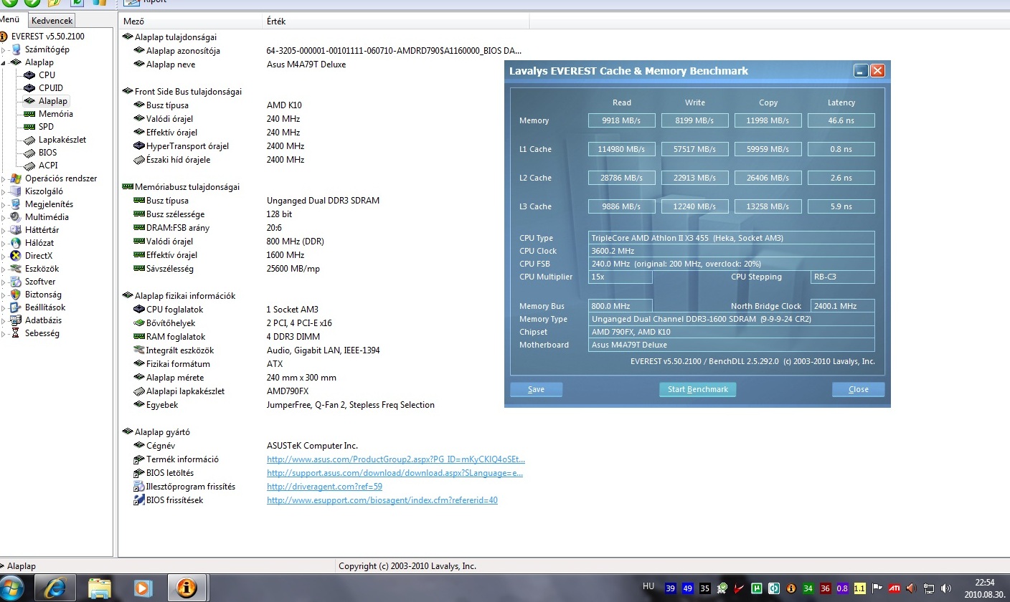Screen dimensions: 1010x602
Task: Select the Memória tree entry
Action: (56, 114)
